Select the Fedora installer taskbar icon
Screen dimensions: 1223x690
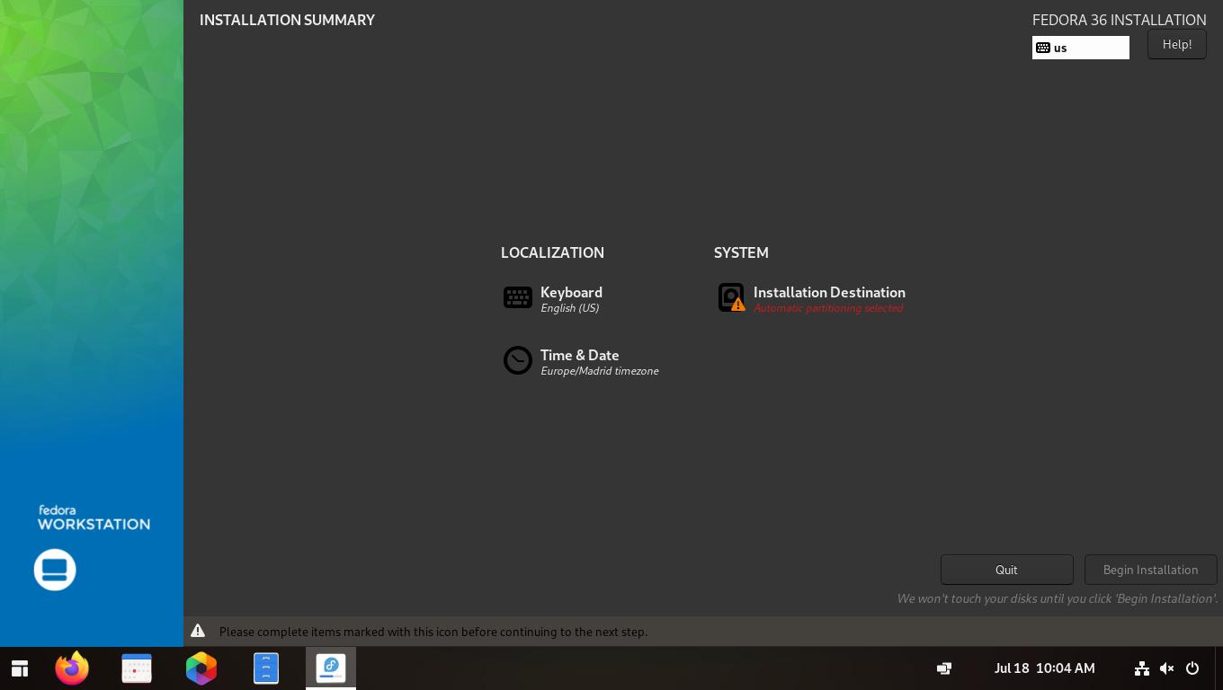(331, 668)
